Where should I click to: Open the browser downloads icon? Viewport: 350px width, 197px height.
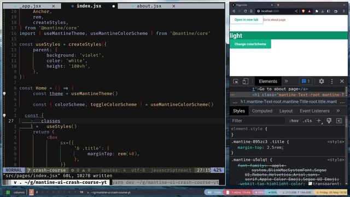click(x=323, y=11)
